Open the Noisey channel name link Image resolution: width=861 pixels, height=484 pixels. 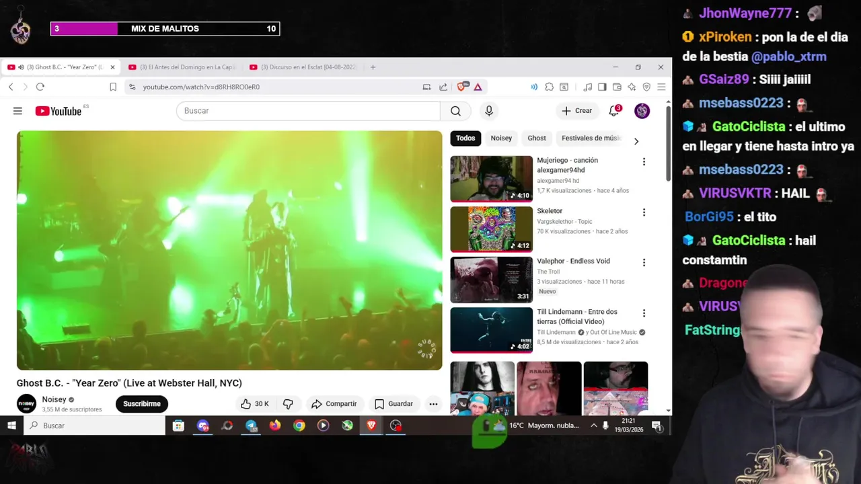(54, 399)
